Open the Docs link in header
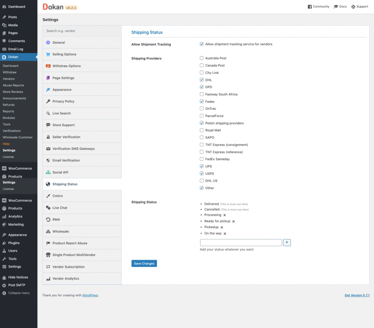374x328 pixels. click(x=340, y=7)
